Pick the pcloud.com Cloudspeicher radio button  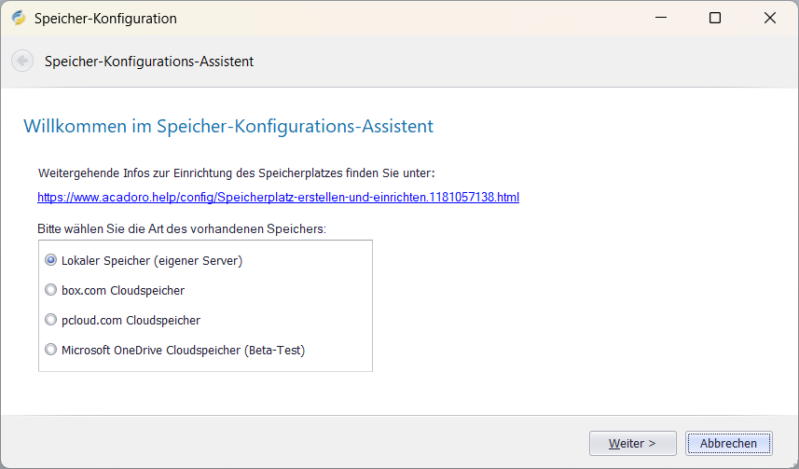(x=51, y=320)
